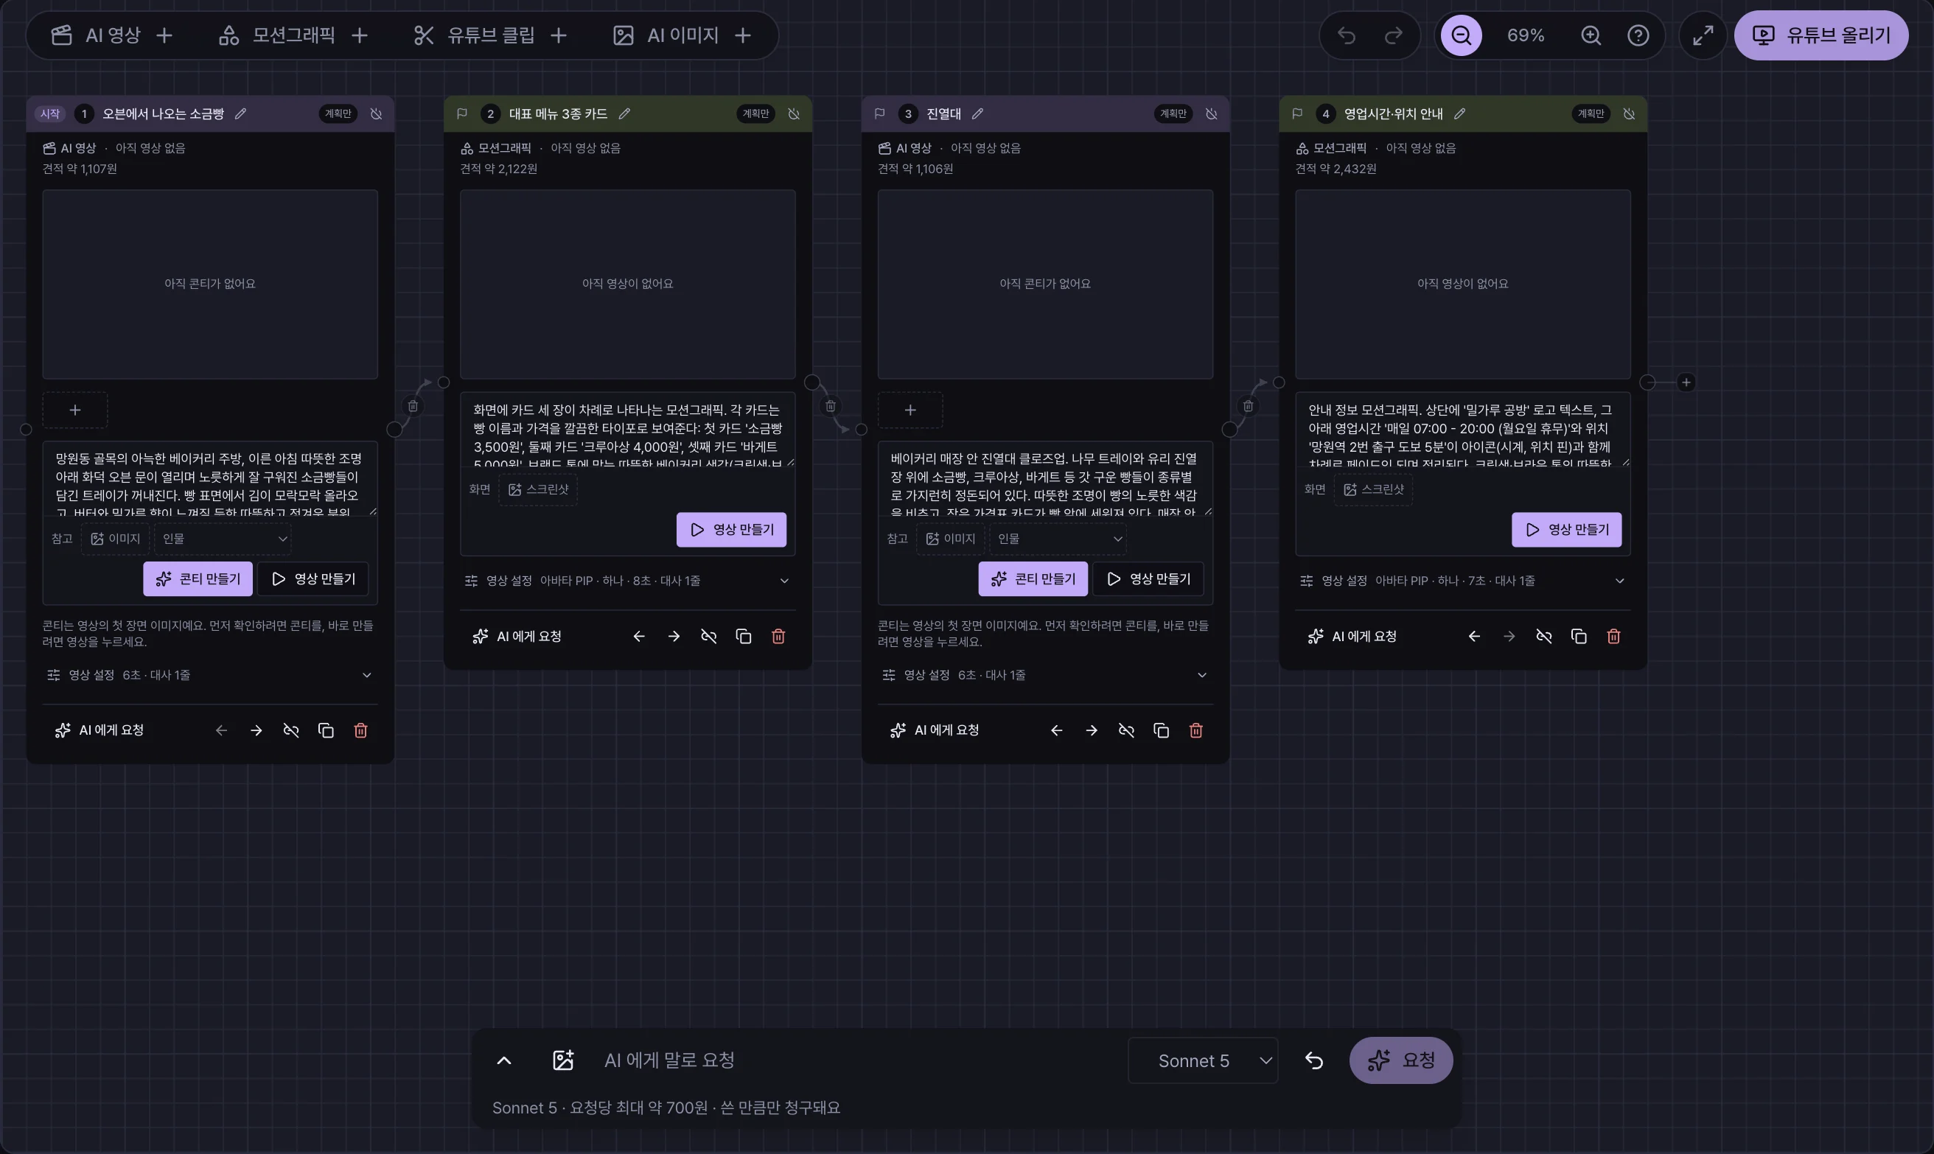
Task: Unlink scene 3 with the broken-link icon
Action: click(1126, 730)
